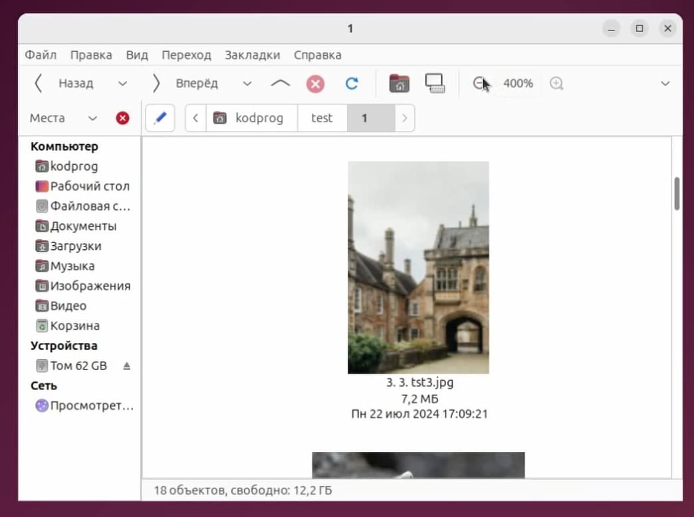Open Музыка in the sidebar

(x=65, y=266)
